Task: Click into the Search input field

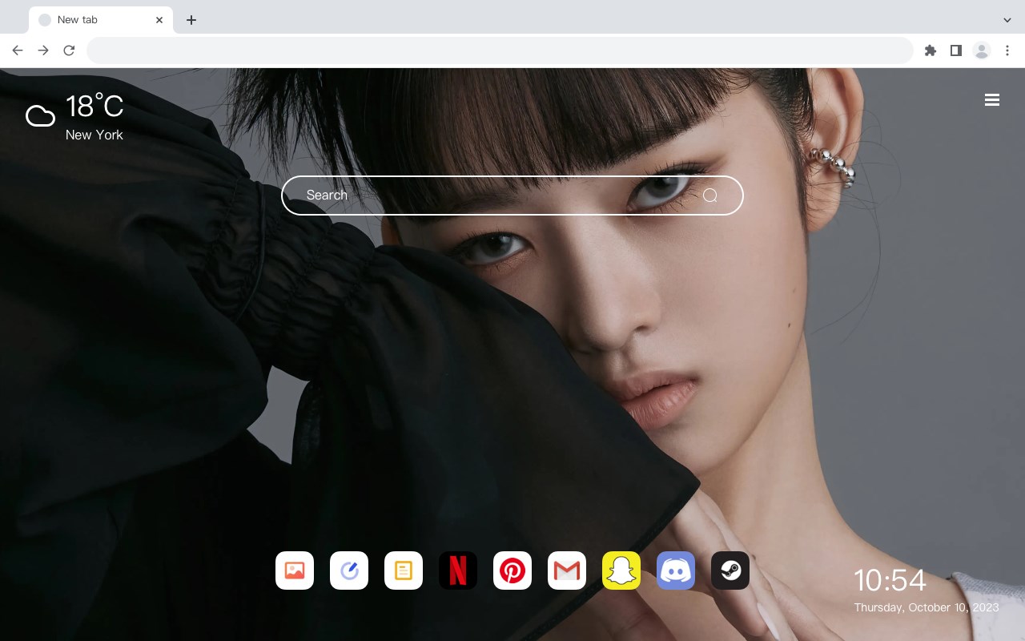Action: (512, 196)
